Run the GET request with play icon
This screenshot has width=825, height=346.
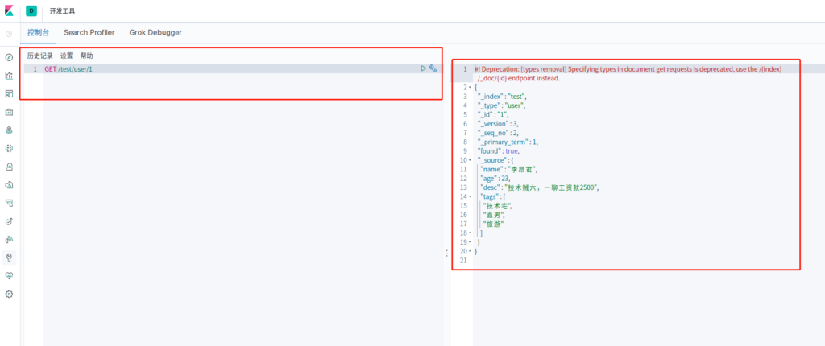click(424, 69)
